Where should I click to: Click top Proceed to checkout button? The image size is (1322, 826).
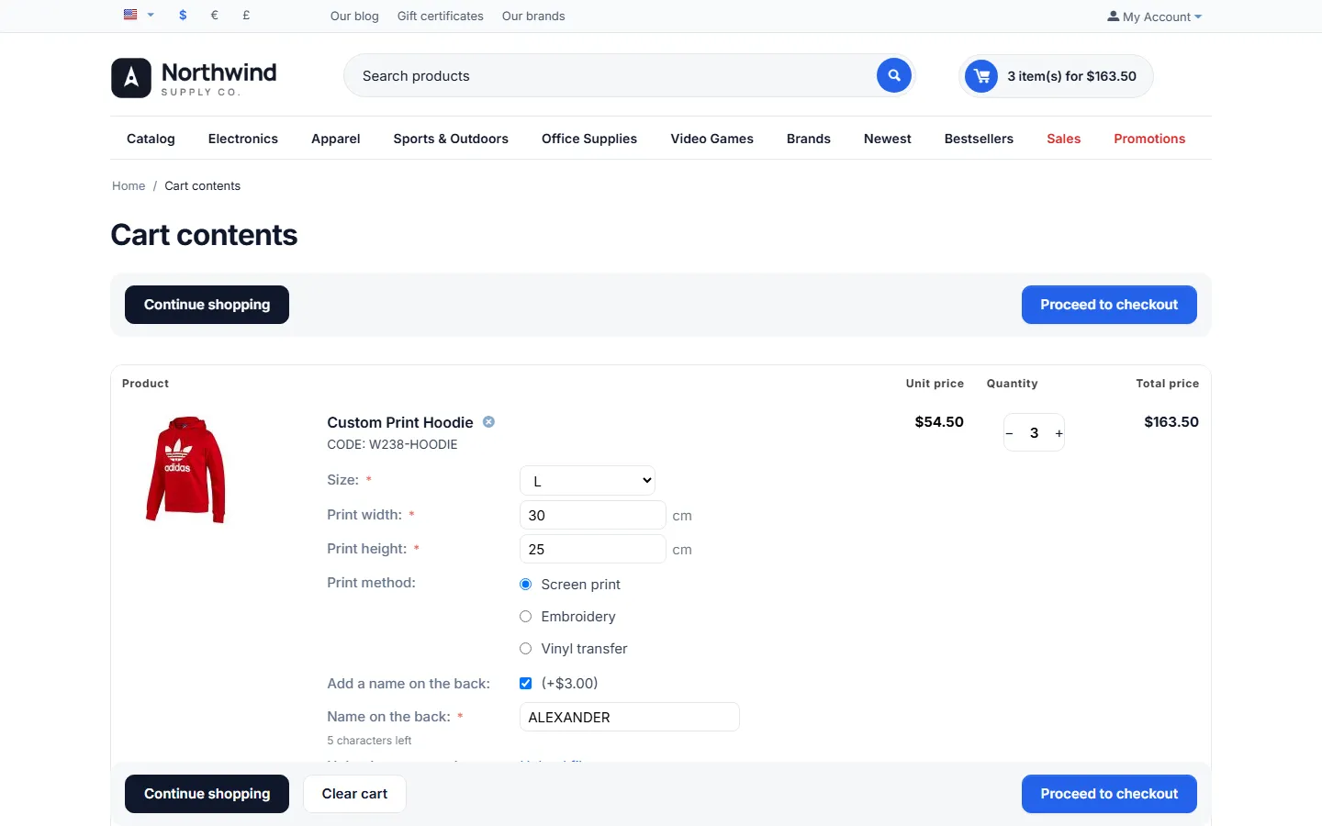point(1109,305)
